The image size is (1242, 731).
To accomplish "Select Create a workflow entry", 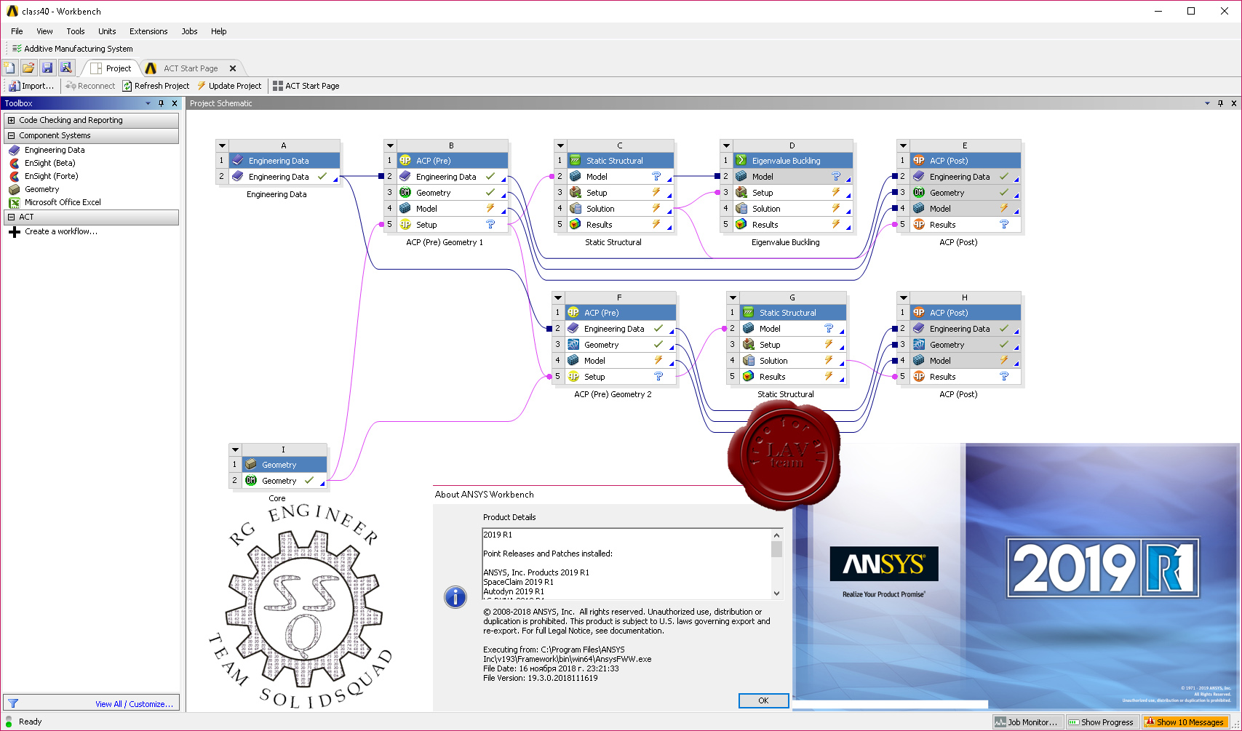I will 60,232.
